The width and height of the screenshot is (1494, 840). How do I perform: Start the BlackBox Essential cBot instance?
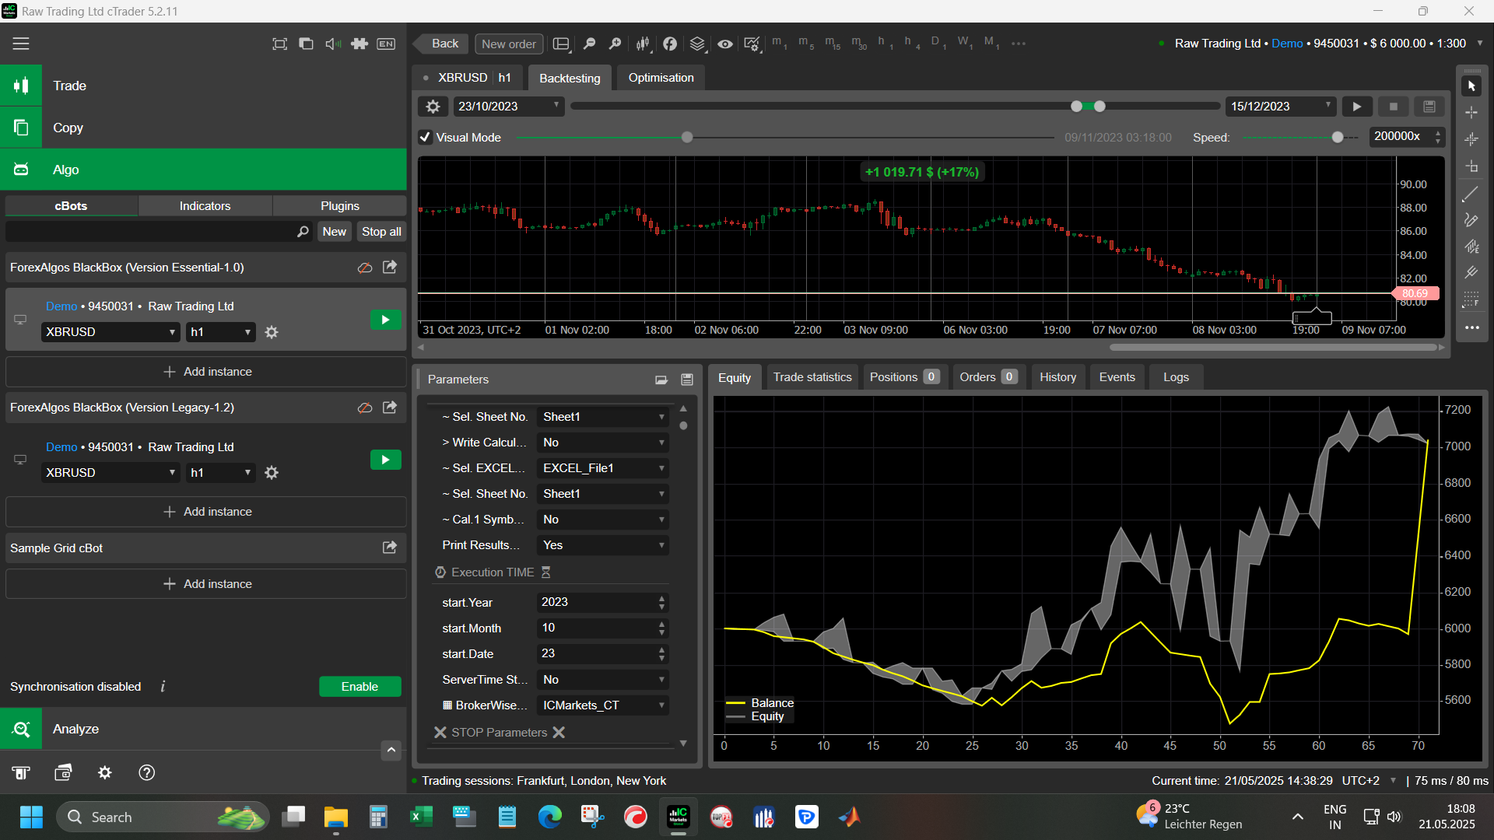pyautogui.click(x=385, y=320)
